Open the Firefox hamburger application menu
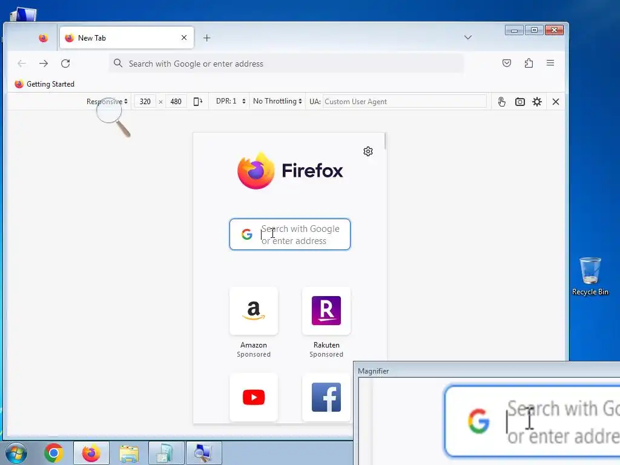 point(550,63)
